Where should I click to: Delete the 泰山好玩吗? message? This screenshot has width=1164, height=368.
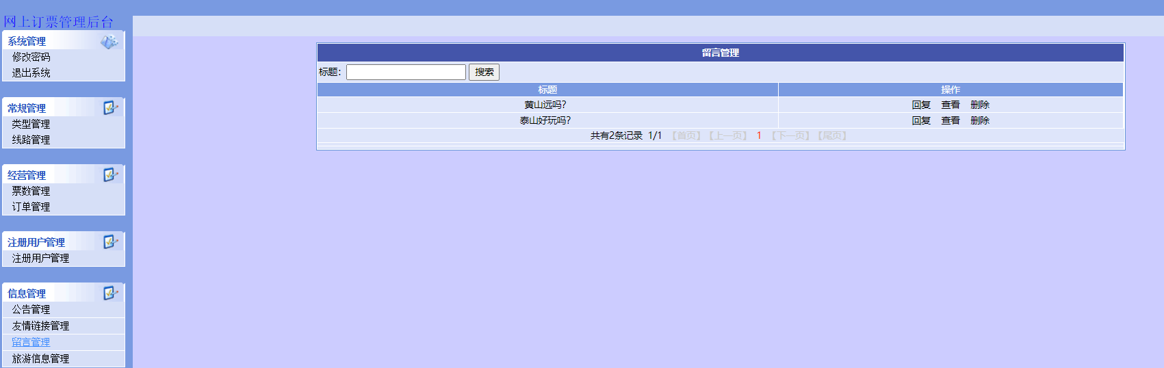pos(980,120)
